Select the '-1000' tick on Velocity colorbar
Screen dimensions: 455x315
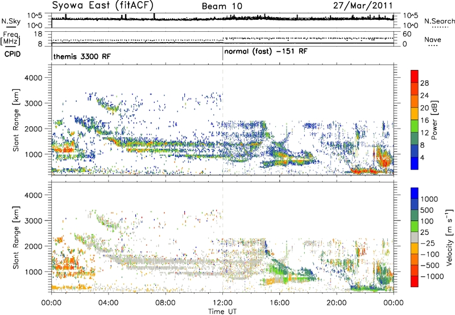[432, 276]
